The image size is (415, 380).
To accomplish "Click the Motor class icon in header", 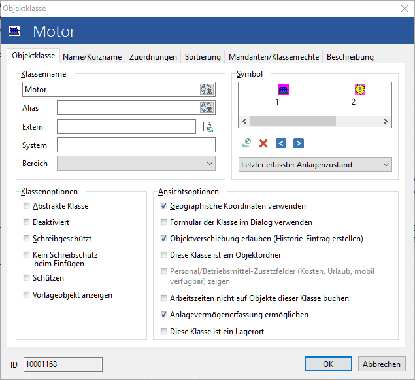I will click(x=14, y=31).
